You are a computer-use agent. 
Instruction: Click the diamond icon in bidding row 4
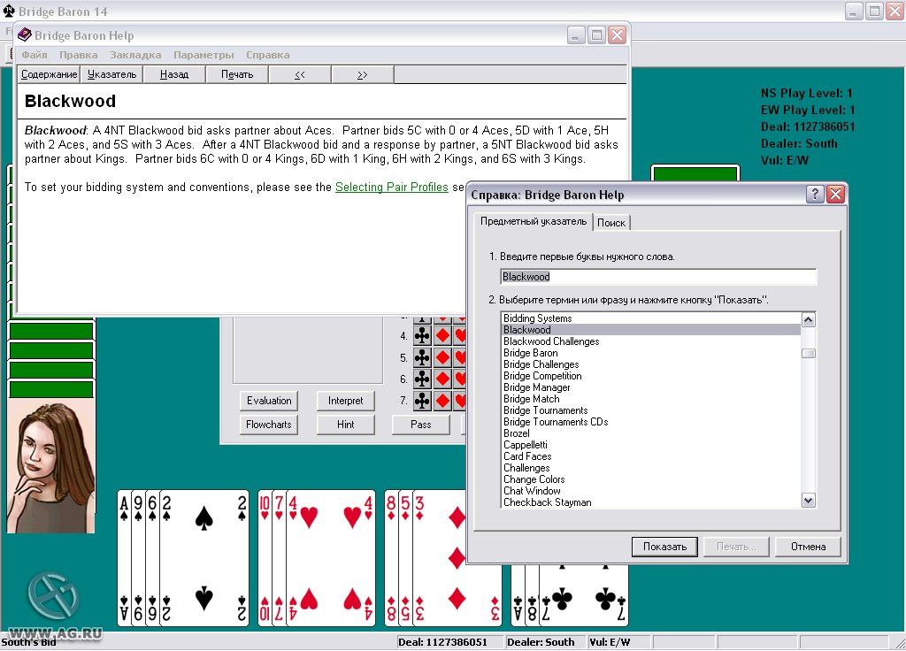pyautogui.click(x=442, y=335)
